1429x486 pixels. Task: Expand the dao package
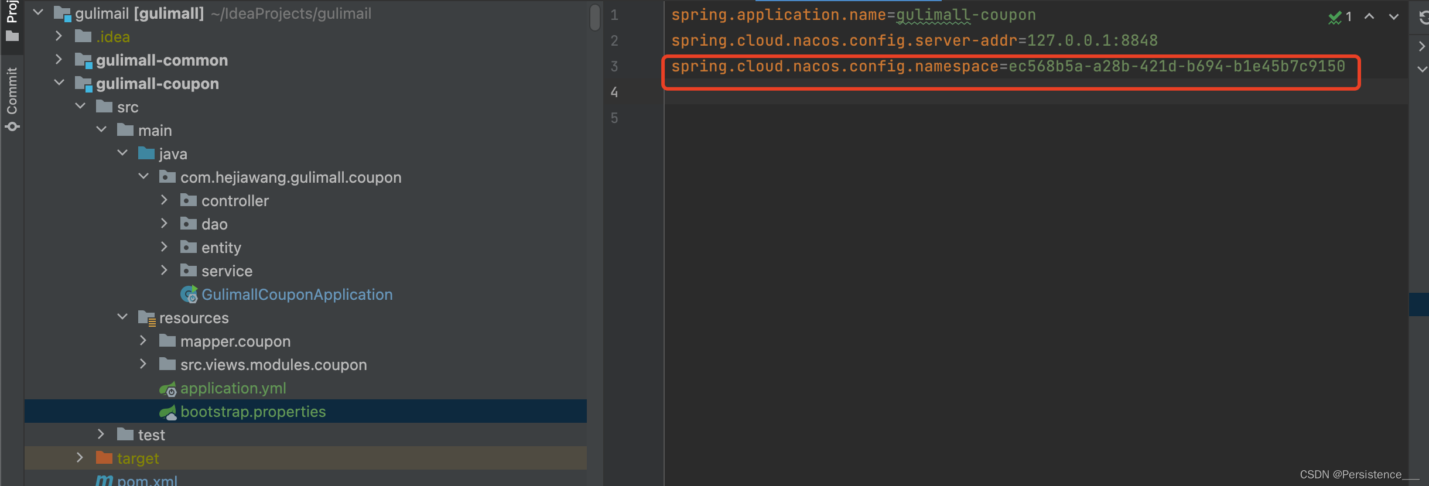(x=165, y=224)
